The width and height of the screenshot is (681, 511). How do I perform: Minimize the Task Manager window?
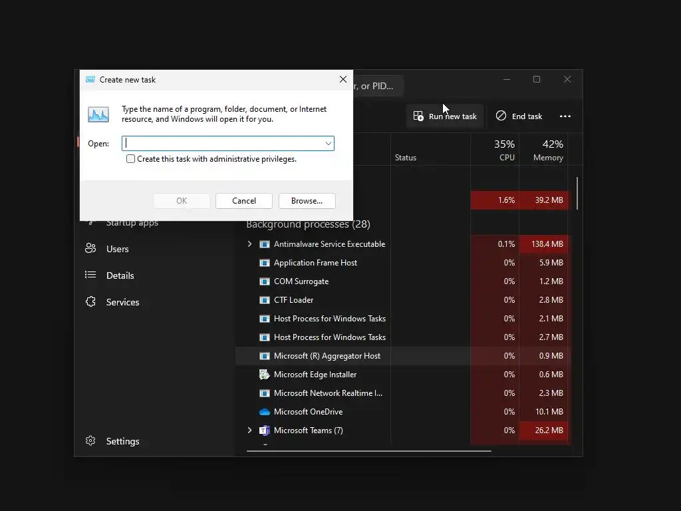point(506,79)
